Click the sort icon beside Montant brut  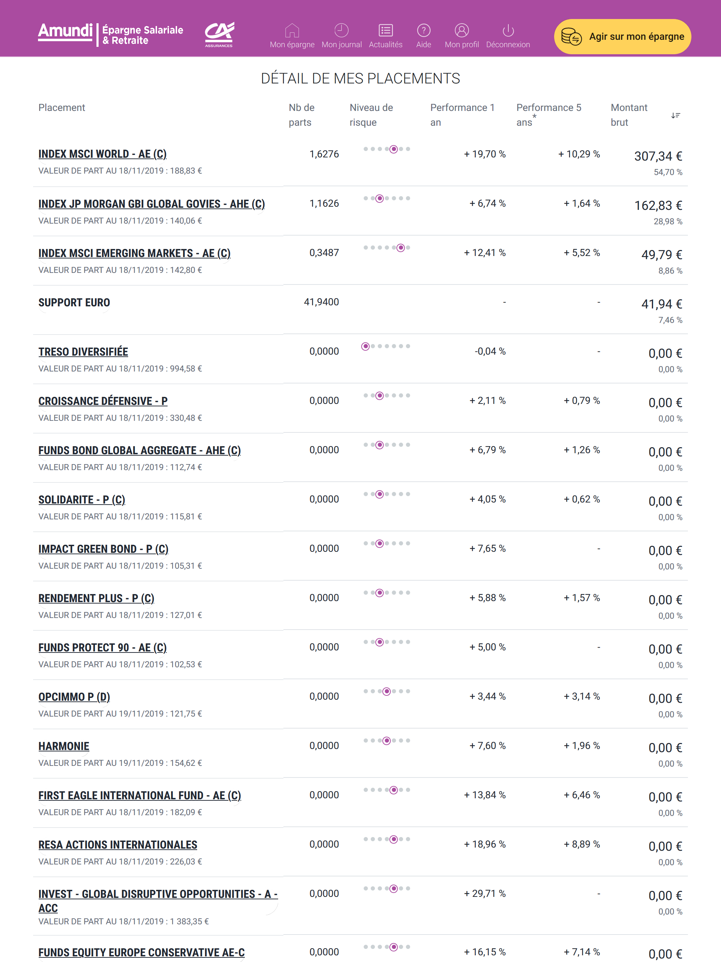click(x=675, y=115)
